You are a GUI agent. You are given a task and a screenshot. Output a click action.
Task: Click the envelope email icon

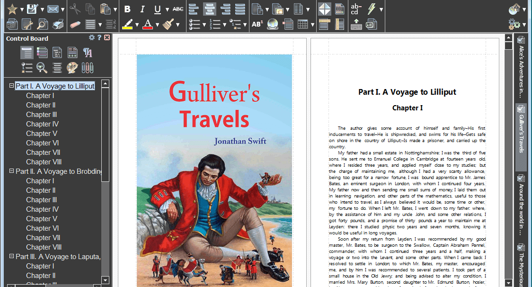pyautogui.click(x=53, y=9)
